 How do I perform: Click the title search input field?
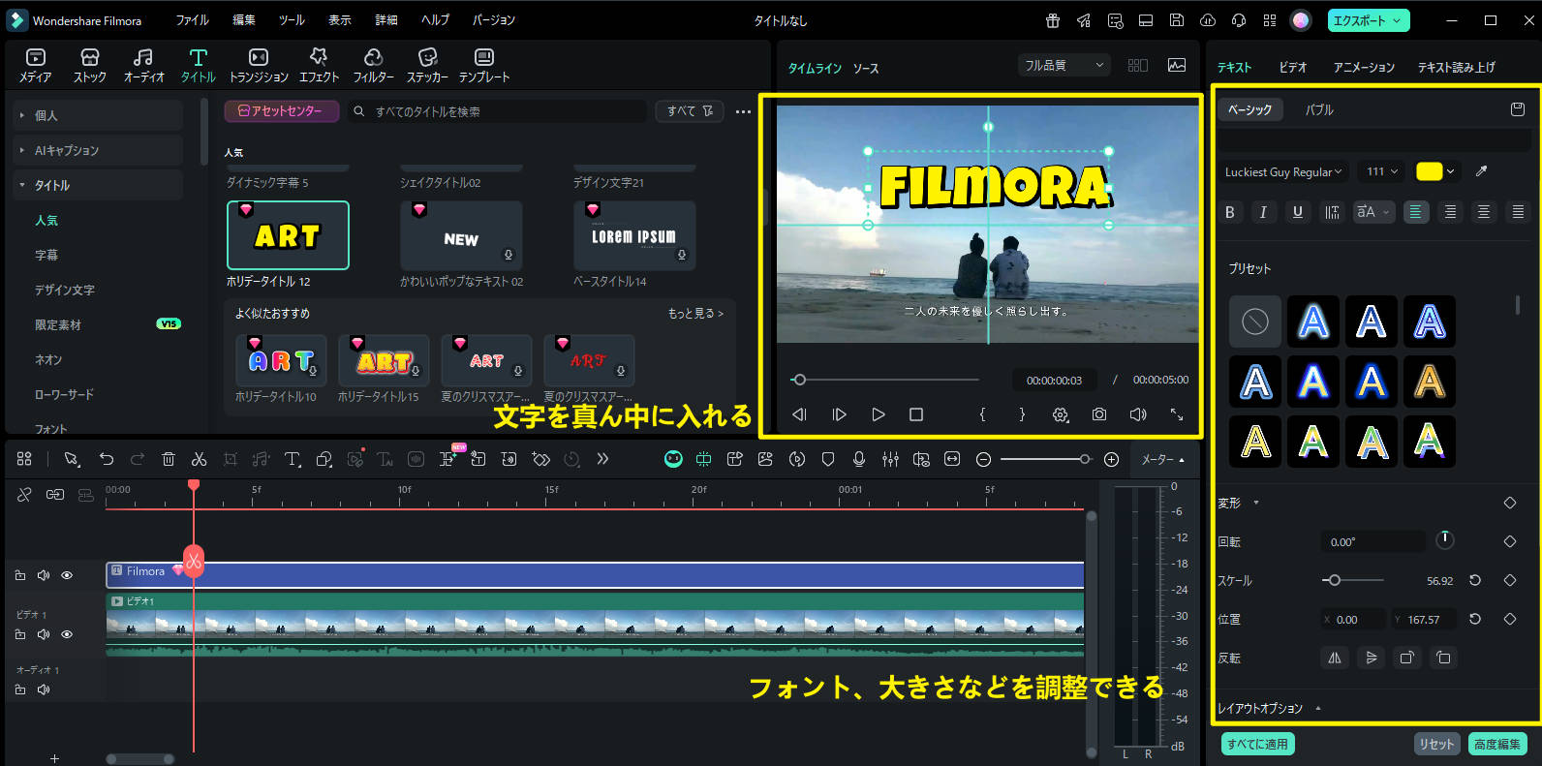[498, 111]
